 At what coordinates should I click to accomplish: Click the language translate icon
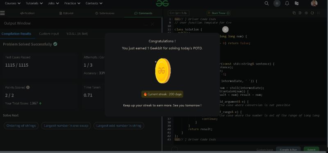tap(296, 3)
